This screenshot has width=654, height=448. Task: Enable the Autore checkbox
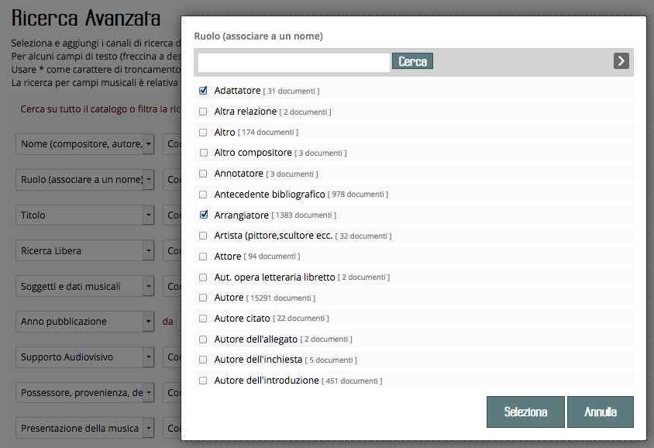coord(203,298)
